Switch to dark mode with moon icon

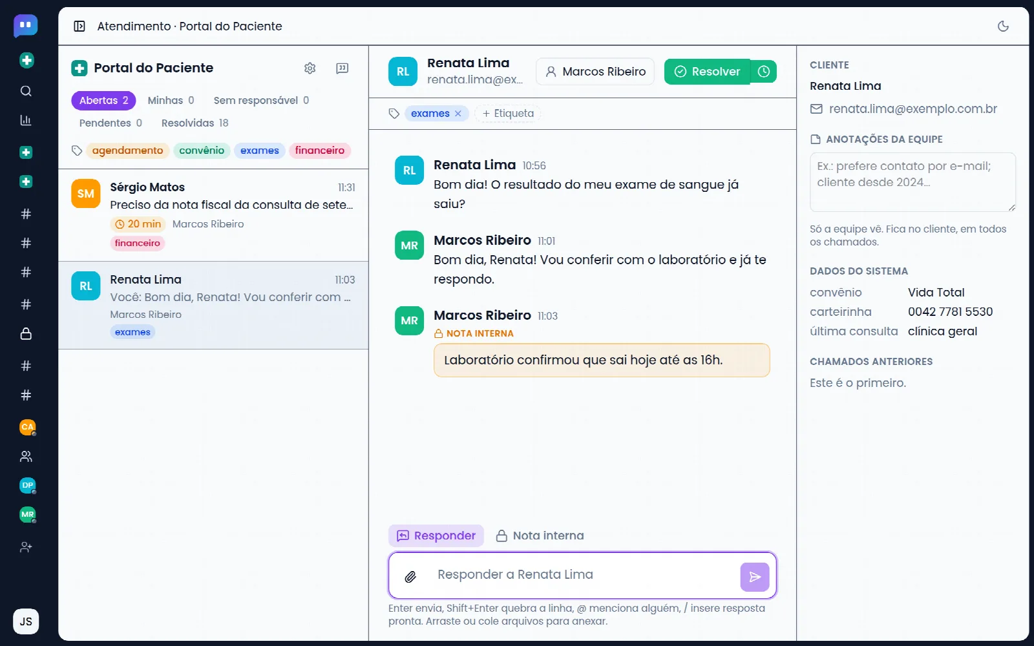point(1003,26)
